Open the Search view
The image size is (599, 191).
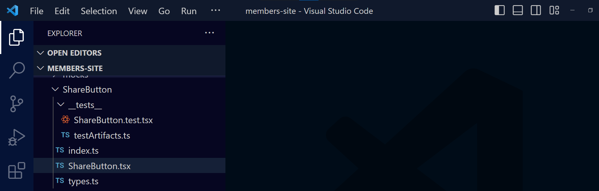coord(16,70)
